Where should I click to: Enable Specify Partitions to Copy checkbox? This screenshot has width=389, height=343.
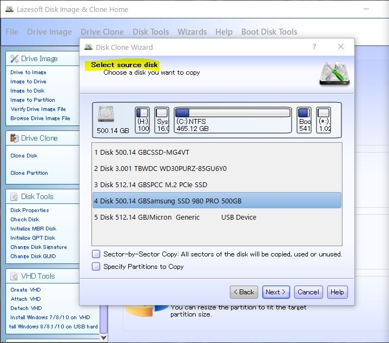point(96,266)
